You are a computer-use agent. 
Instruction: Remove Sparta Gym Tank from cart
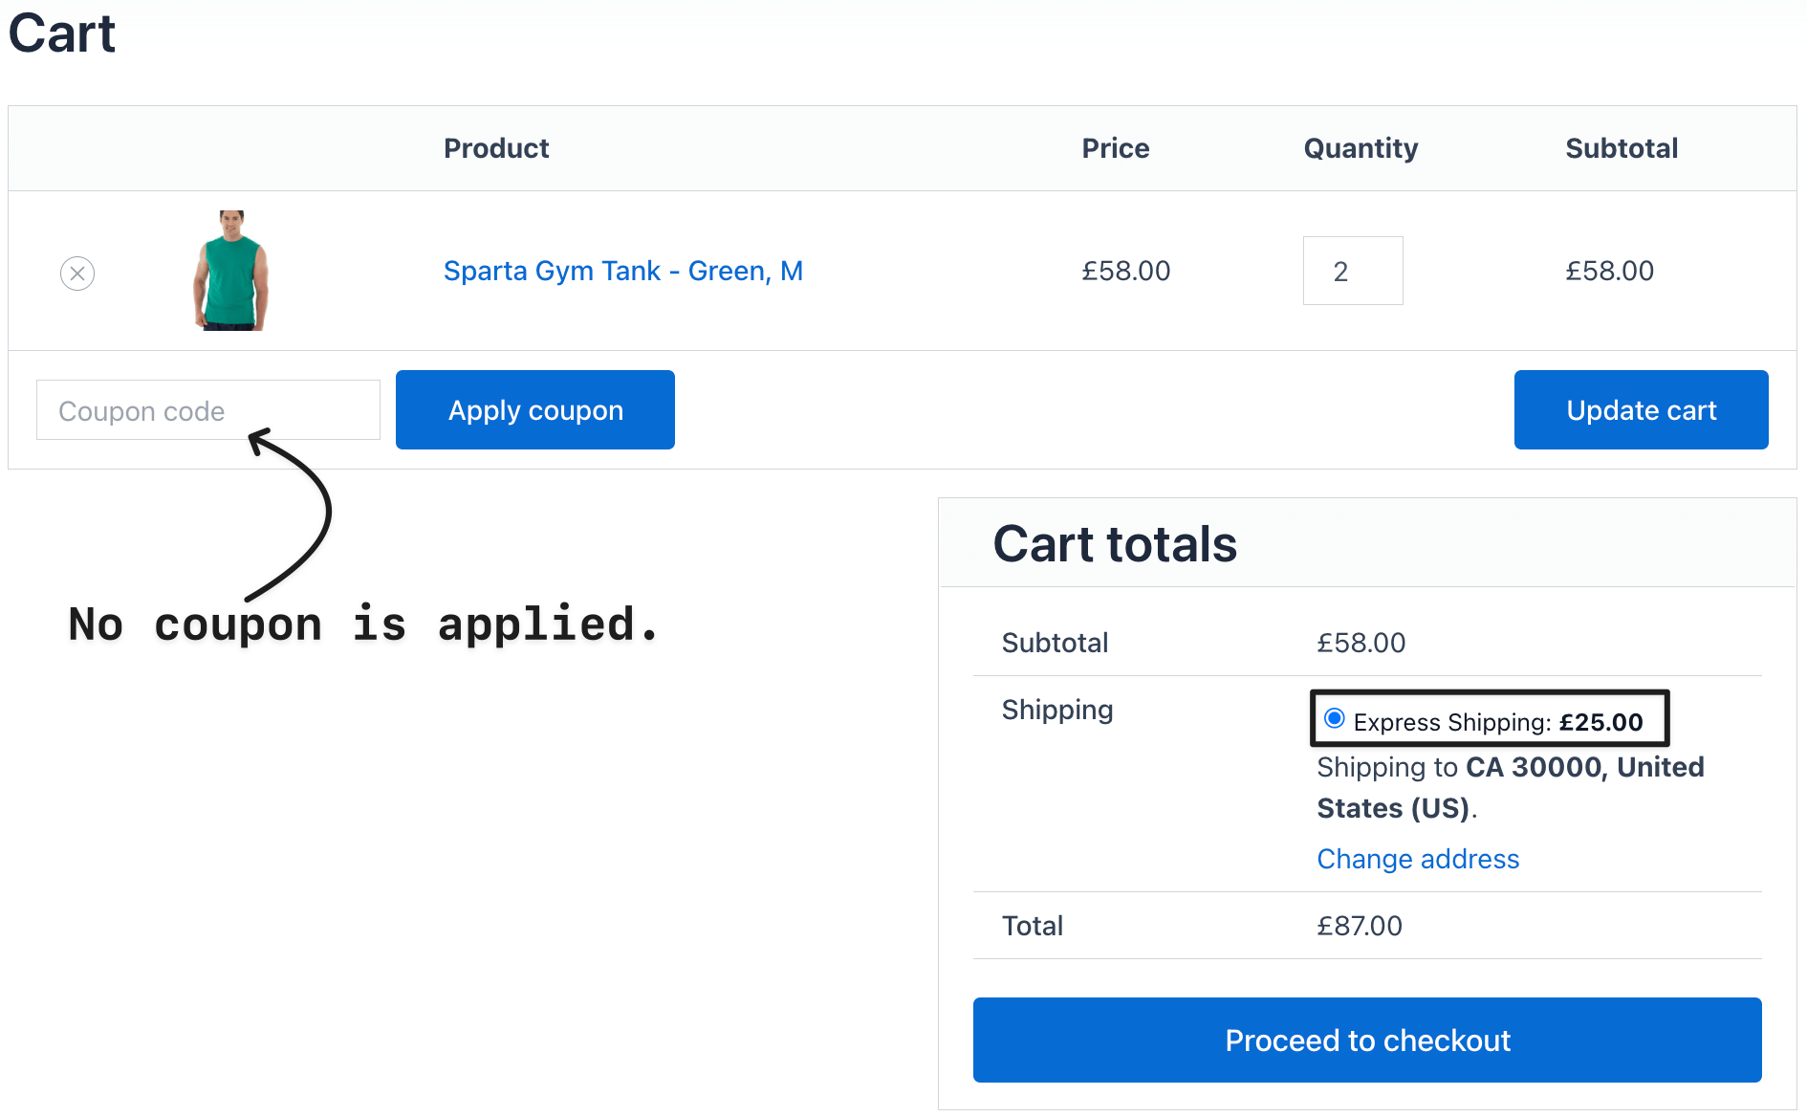77,274
